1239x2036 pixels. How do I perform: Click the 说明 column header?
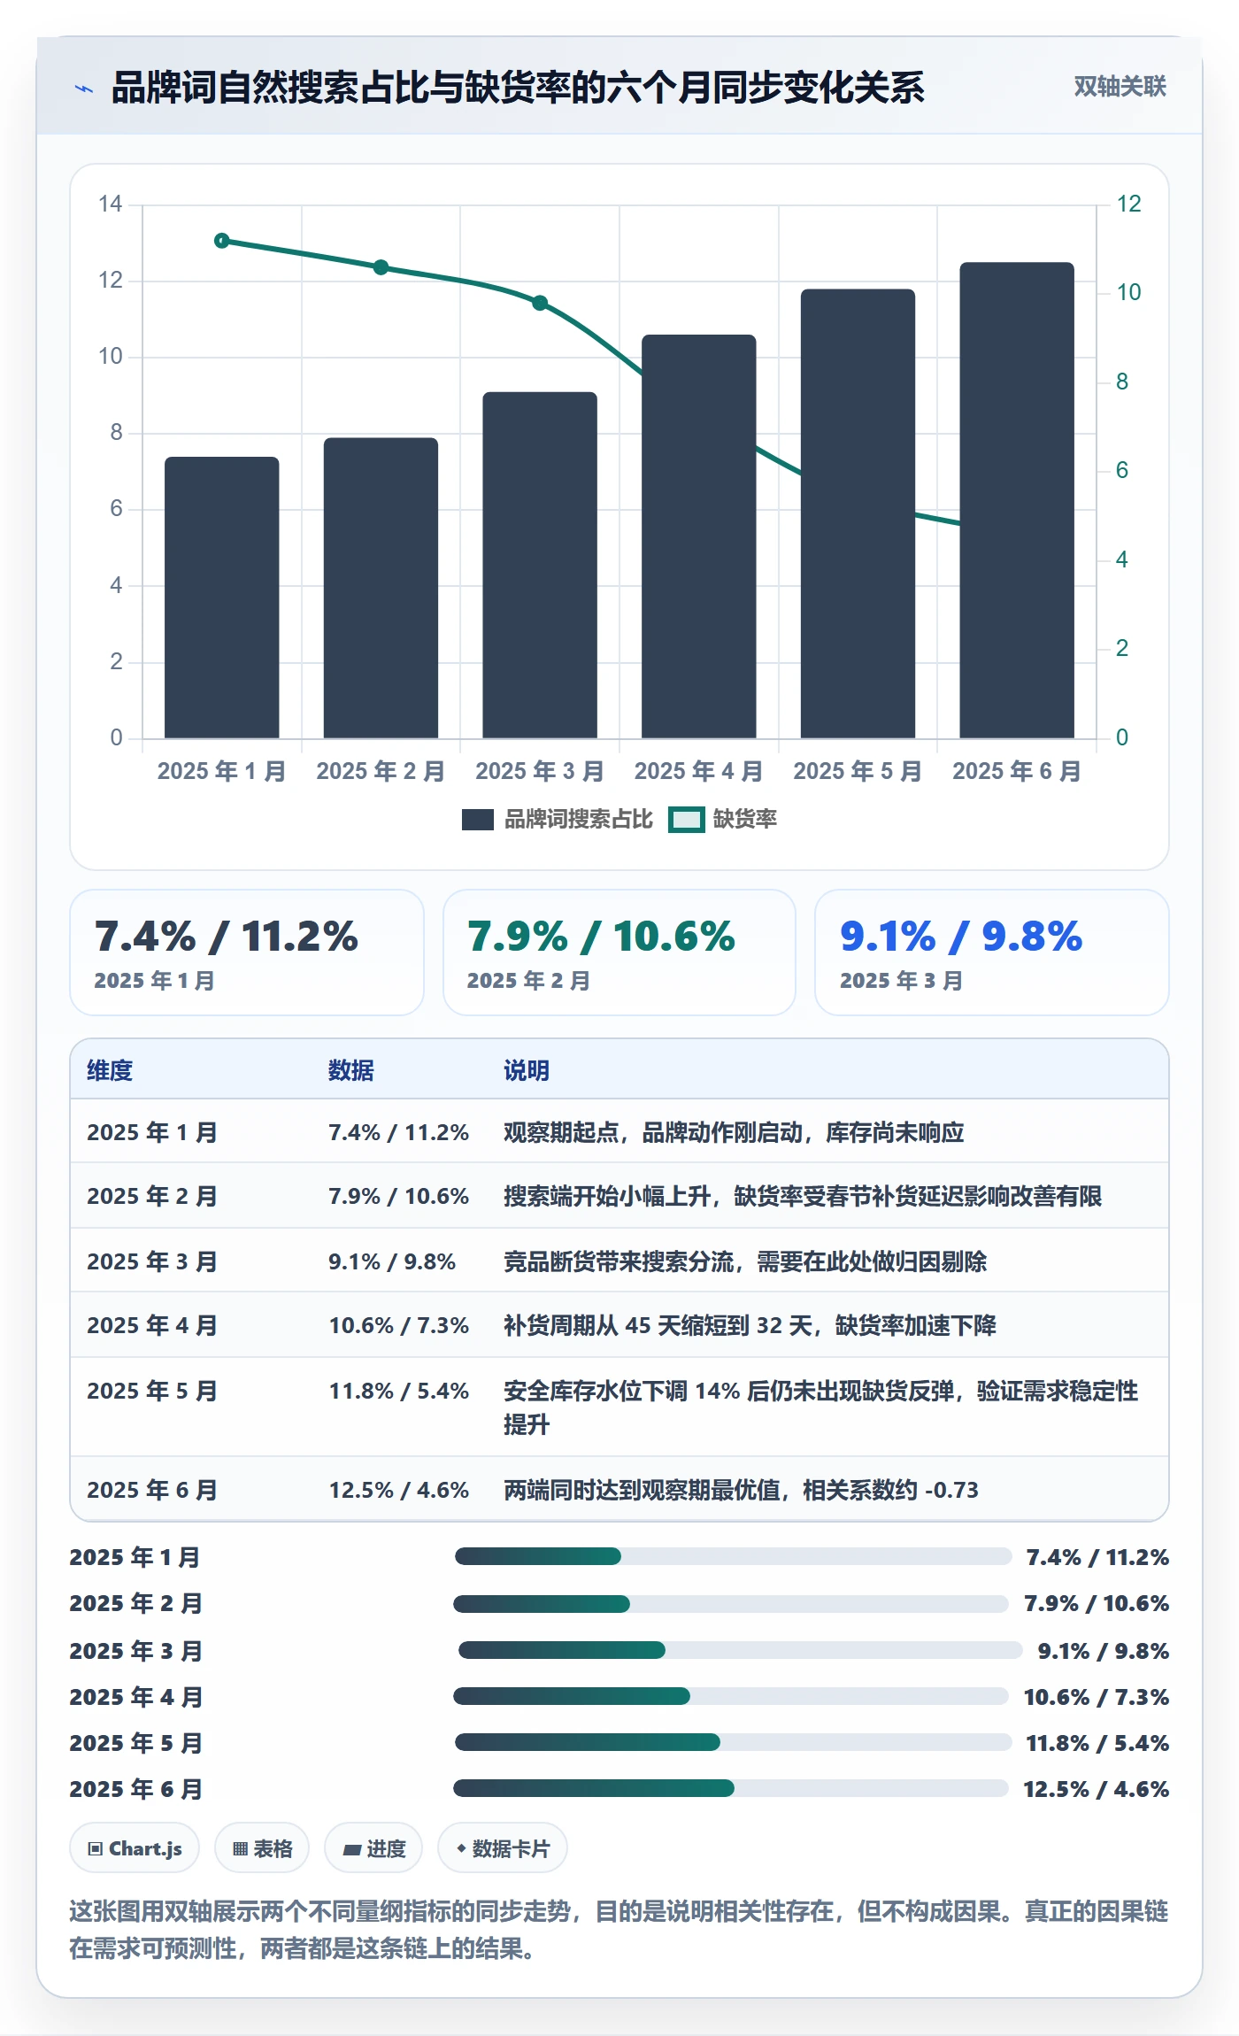pos(527,1070)
